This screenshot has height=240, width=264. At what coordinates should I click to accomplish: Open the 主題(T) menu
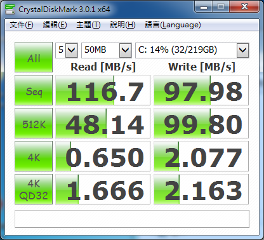tap(88, 25)
